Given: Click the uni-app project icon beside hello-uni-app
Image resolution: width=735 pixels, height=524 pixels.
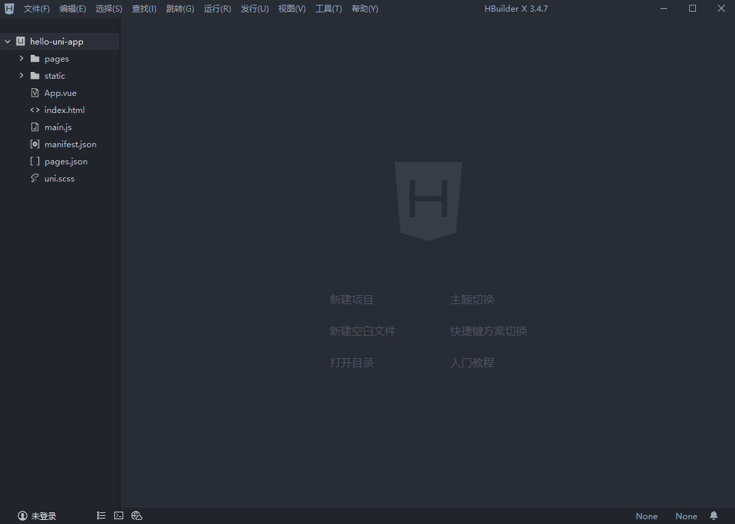Looking at the screenshot, I should [x=21, y=41].
